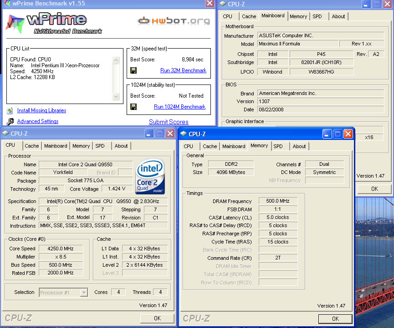Click the save icon beside Run 1024M Benchmark
The width and height of the screenshot is (394, 328).
click(x=133, y=107)
